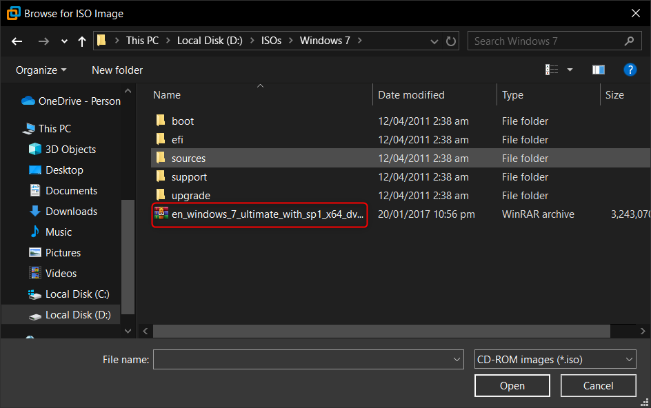Select en_windows_7_ultimate_with_sp1_x64 file name

268,214
